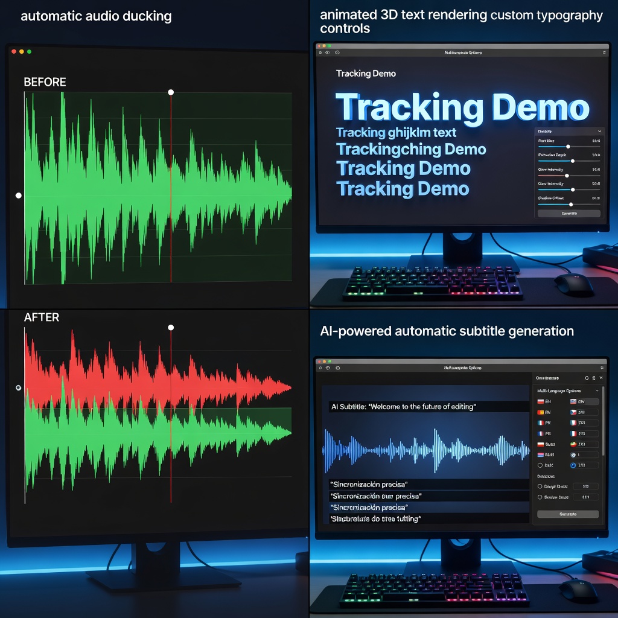The image size is (618, 618).
Task: Collapse the typography controls panel chevron
Action: [x=599, y=131]
